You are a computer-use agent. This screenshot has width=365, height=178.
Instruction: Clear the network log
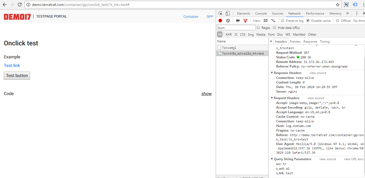point(228,21)
